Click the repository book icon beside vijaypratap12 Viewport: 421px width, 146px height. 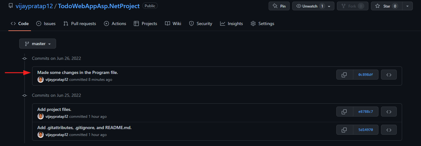(x=11, y=6)
